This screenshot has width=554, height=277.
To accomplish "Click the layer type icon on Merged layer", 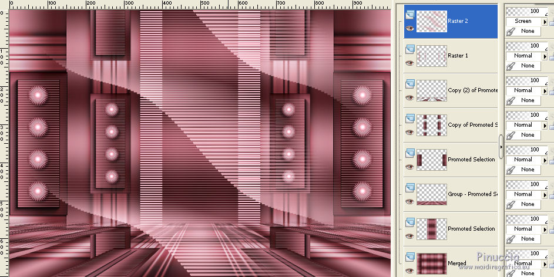I will click(410, 256).
